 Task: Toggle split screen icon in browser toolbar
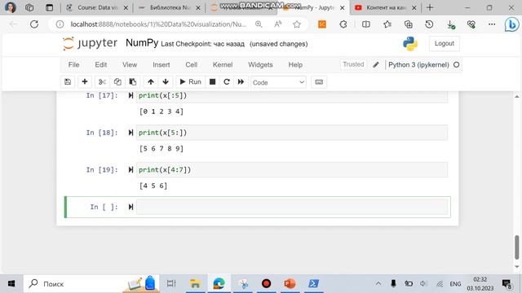click(366, 24)
